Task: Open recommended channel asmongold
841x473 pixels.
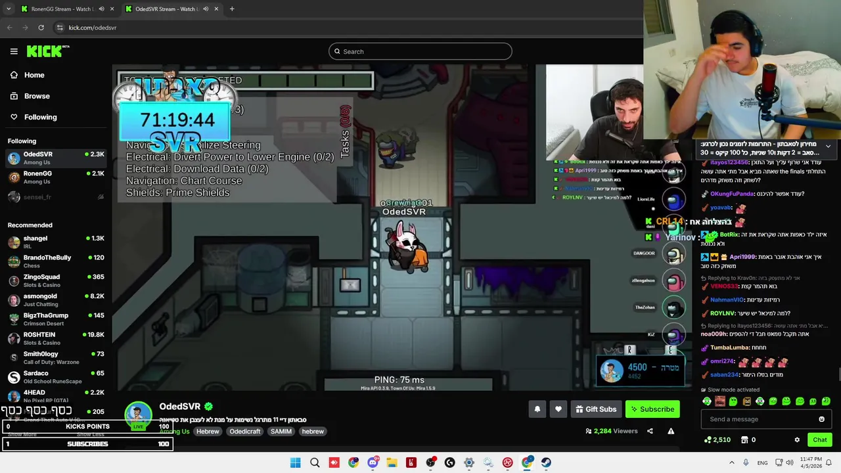Action: pos(55,300)
